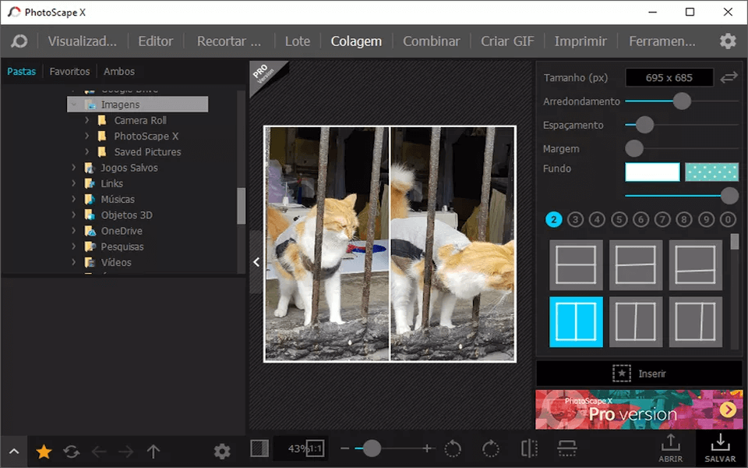Expand the Saved Pictures folder
The width and height of the screenshot is (748, 468).
pyautogui.click(x=86, y=152)
